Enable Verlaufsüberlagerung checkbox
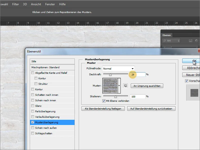200x150 pixels. point(33,116)
